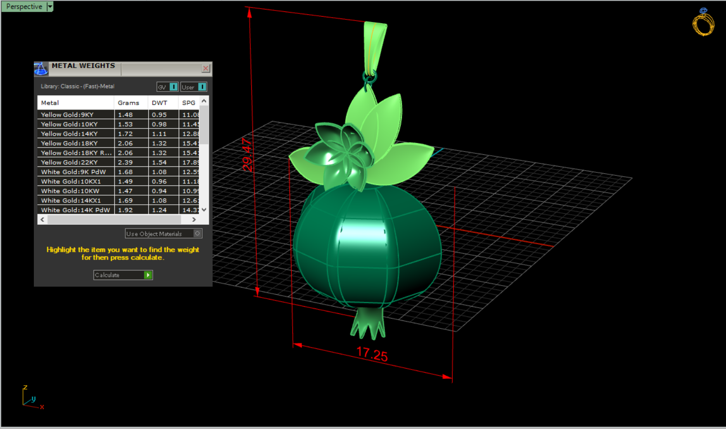Click the table scroll-down arrow
Viewport: 726px width, 429px height.
click(204, 210)
